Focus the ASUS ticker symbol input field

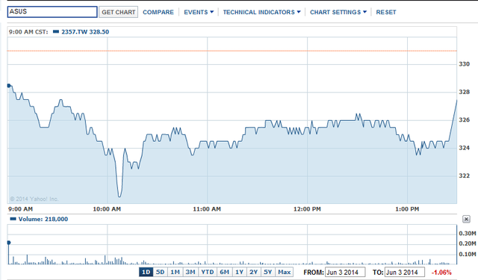point(52,12)
